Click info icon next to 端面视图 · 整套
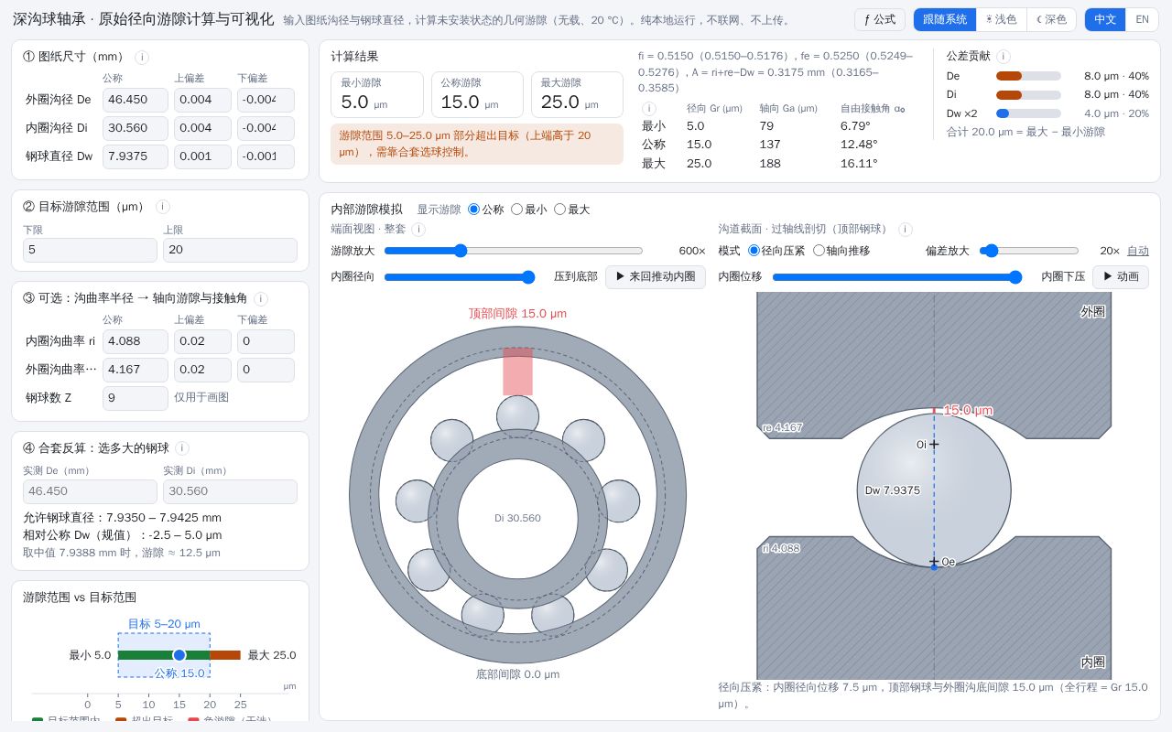 pos(418,230)
